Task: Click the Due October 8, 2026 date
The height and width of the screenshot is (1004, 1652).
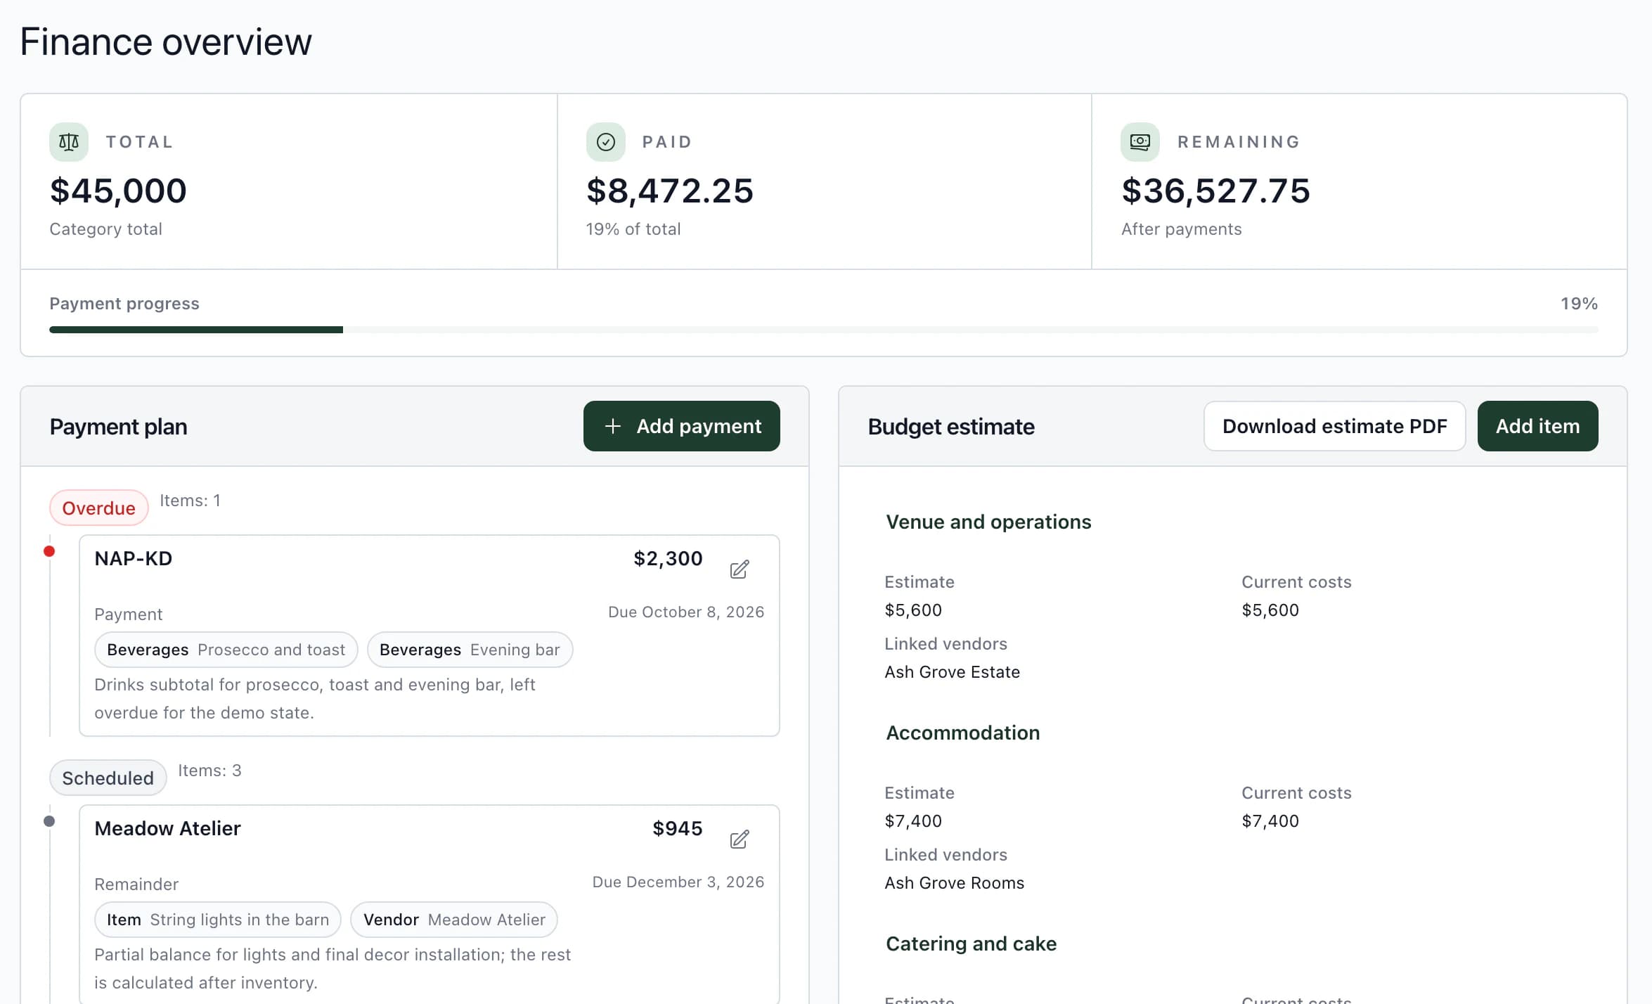Action: [685, 612]
